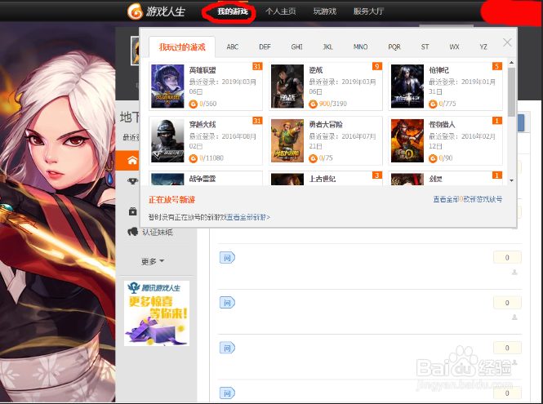Screen dimensions: 543x404
Task: Click the points icon beside 0/560
Action: coord(194,104)
